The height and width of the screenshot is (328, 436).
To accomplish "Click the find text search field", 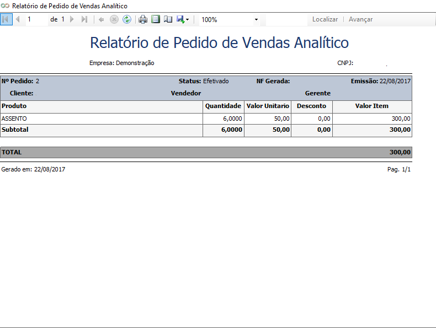I will [286, 19].
